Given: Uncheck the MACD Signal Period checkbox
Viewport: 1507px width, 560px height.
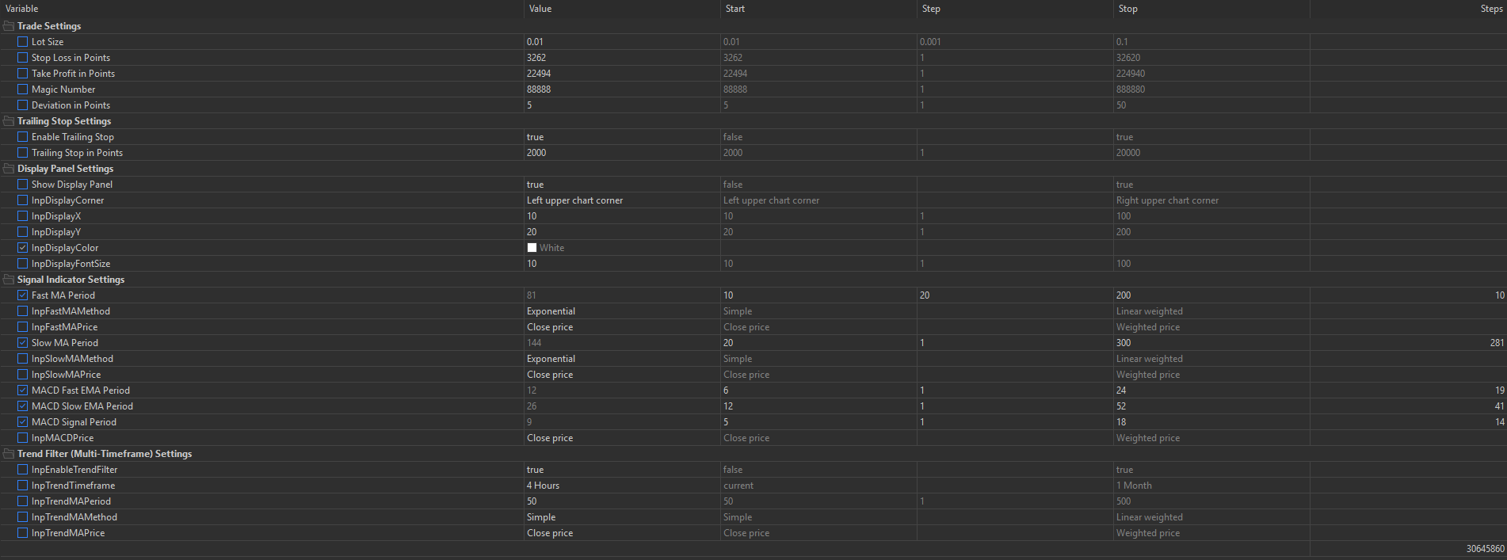Looking at the screenshot, I should 22,422.
